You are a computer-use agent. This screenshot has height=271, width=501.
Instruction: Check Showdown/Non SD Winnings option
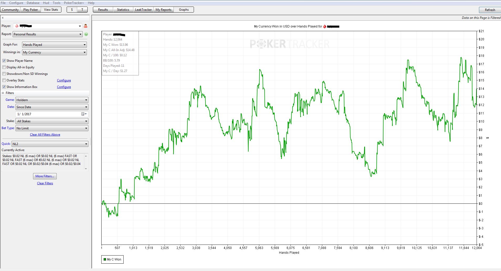point(4,74)
